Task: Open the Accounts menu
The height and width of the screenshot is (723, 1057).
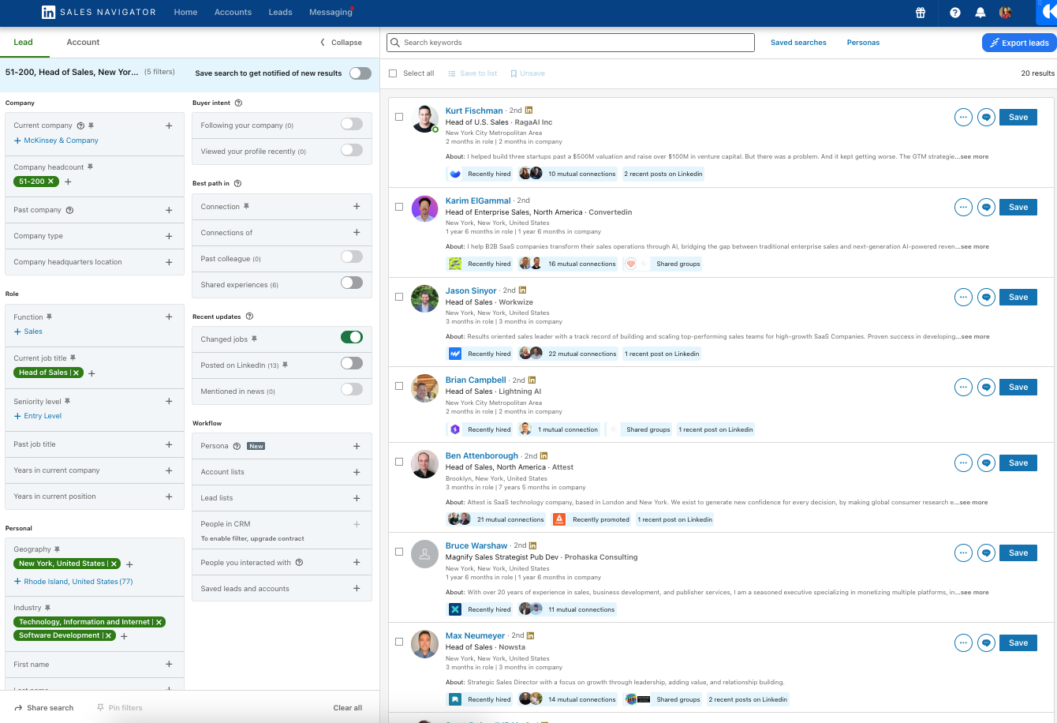Action: 233,13
